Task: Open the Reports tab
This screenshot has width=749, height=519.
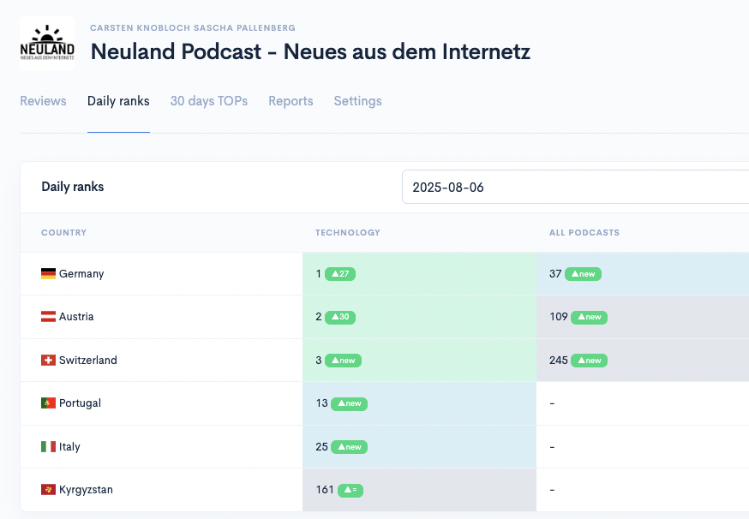Action: [x=291, y=101]
